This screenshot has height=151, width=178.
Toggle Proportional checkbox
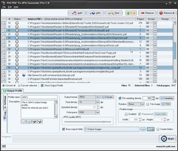(139, 114)
